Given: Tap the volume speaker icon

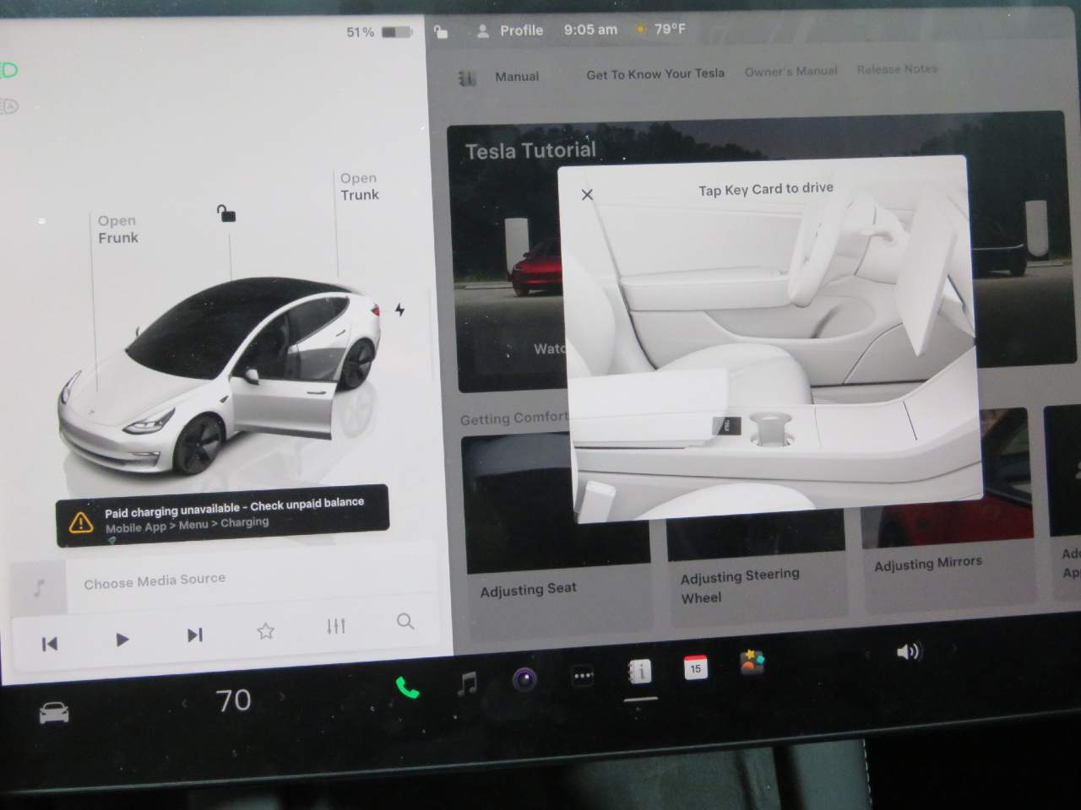Looking at the screenshot, I should (909, 651).
